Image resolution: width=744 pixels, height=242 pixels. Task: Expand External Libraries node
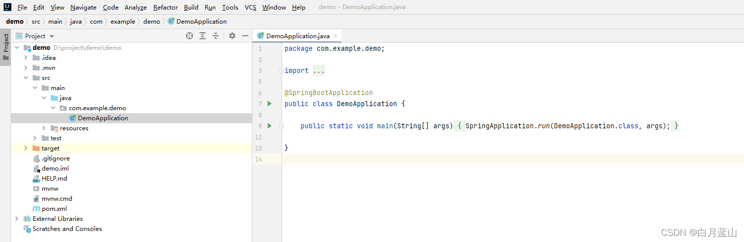(x=17, y=219)
